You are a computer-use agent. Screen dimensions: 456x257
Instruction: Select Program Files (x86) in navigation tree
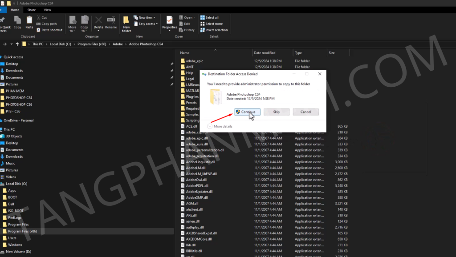tap(22, 231)
